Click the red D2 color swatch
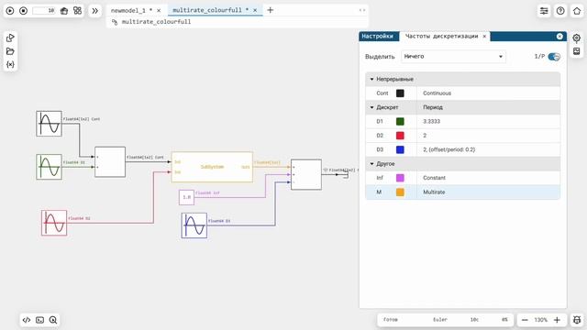The height and width of the screenshot is (330, 587). click(400, 136)
